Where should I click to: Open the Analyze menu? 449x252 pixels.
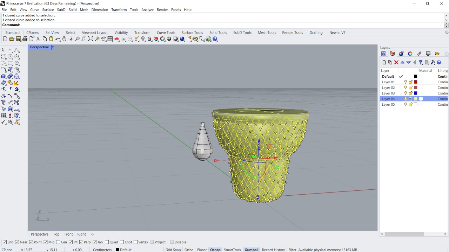pyautogui.click(x=147, y=10)
